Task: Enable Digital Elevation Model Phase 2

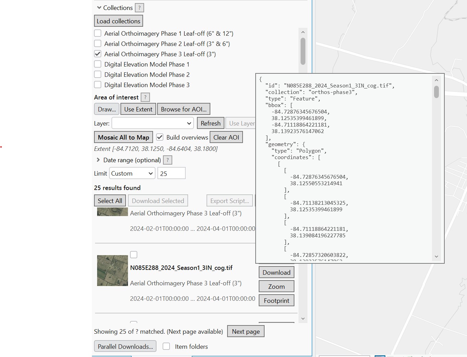Action: [x=98, y=74]
